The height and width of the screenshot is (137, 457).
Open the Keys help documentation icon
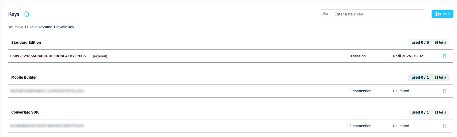point(27,14)
